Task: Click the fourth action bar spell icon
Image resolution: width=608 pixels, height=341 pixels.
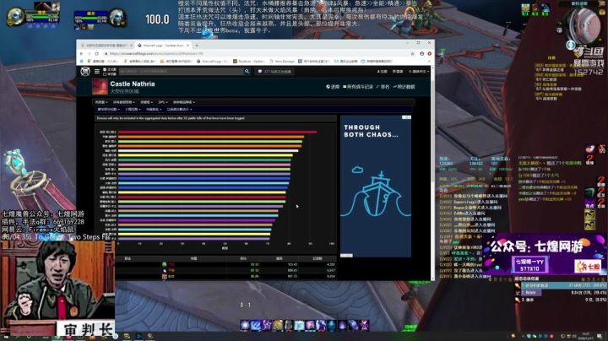Action: click(x=278, y=325)
